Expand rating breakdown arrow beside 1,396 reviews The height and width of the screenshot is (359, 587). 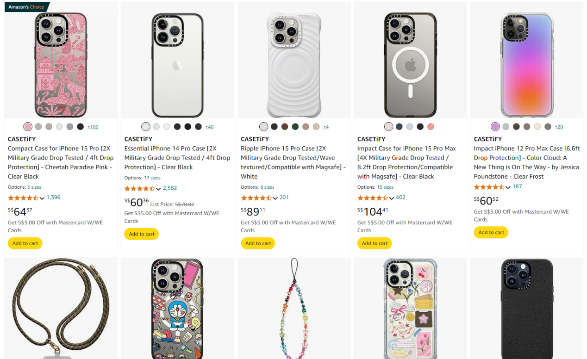tap(42, 198)
